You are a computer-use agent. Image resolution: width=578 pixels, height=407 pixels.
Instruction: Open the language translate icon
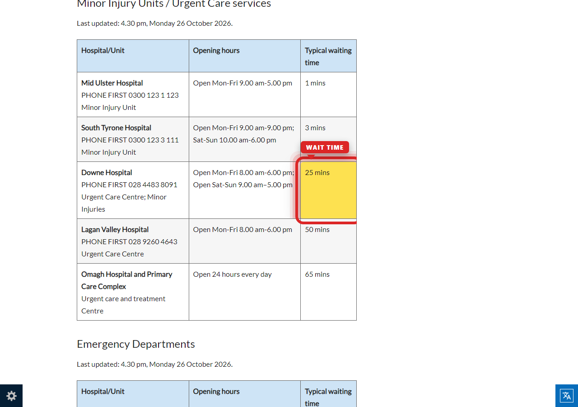(x=567, y=396)
